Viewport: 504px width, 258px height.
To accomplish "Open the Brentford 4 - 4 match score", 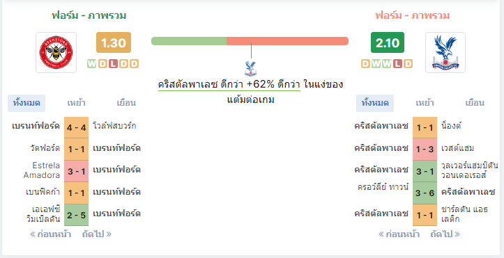I will tap(77, 127).
